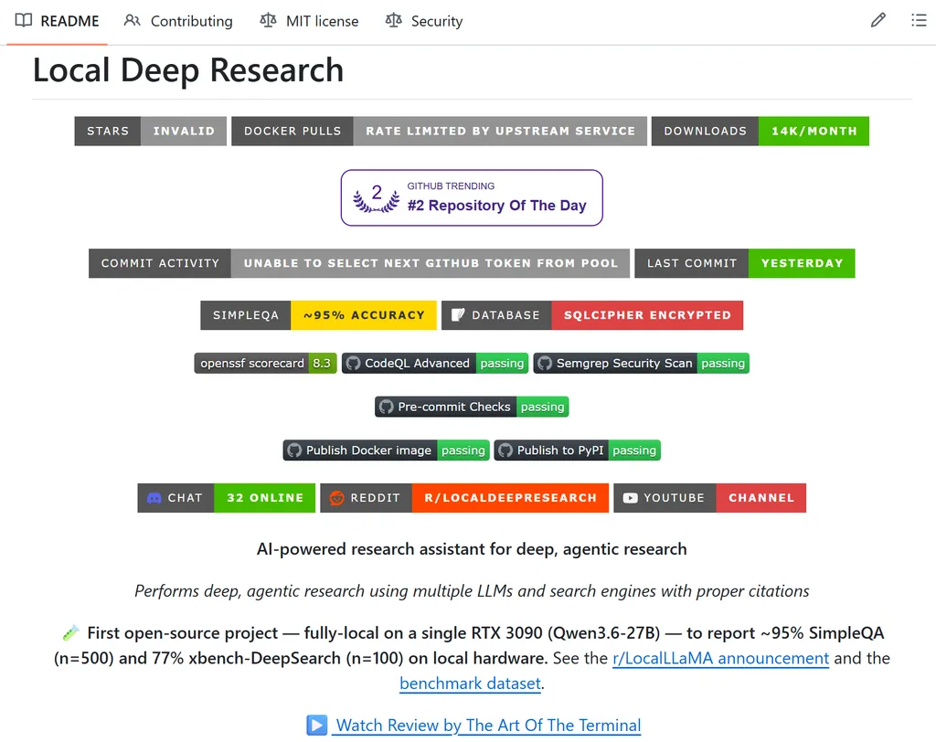Click the laurel wreath number 2 icon

376,198
